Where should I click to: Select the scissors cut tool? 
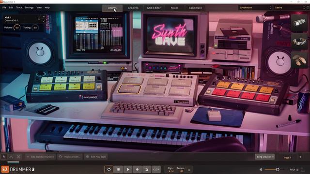tap(18, 157)
